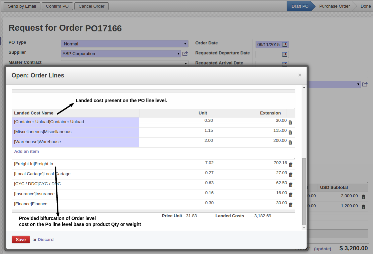Select the Purchase Order status stage

(334, 6)
